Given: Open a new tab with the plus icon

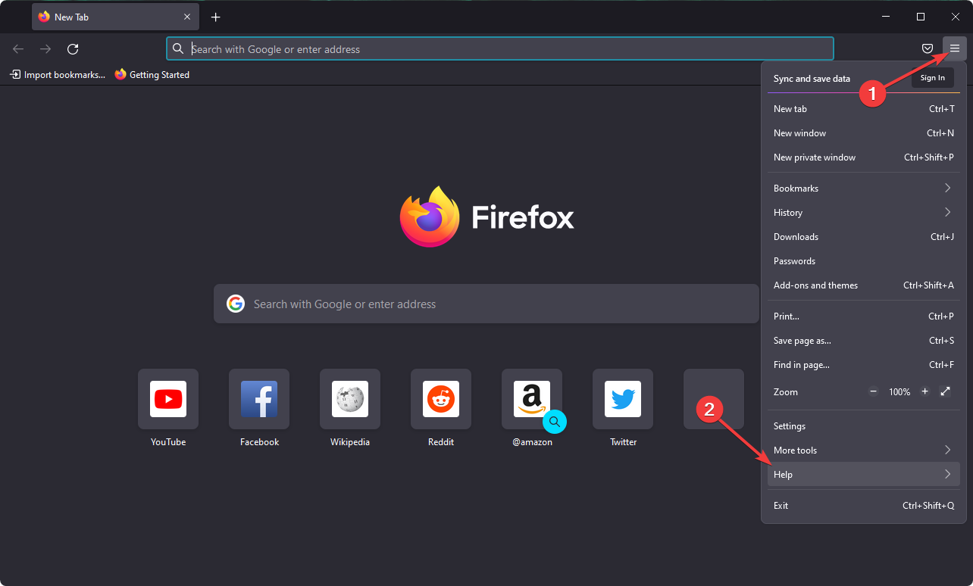Looking at the screenshot, I should pyautogui.click(x=215, y=17).
